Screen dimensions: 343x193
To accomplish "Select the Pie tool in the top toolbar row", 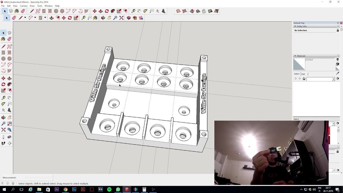I will click(87, 11).
